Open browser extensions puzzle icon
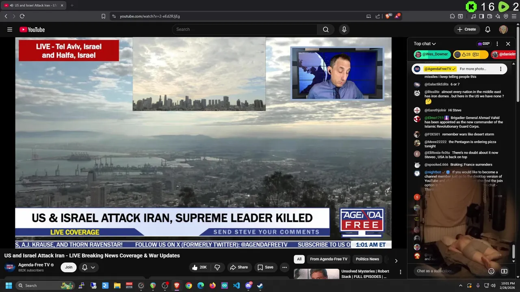The height and width of the screenshot is (292, 520). click(x=452, y=16)
